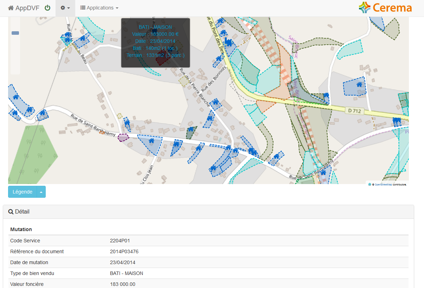Open the Applications menu

point(99,8)
